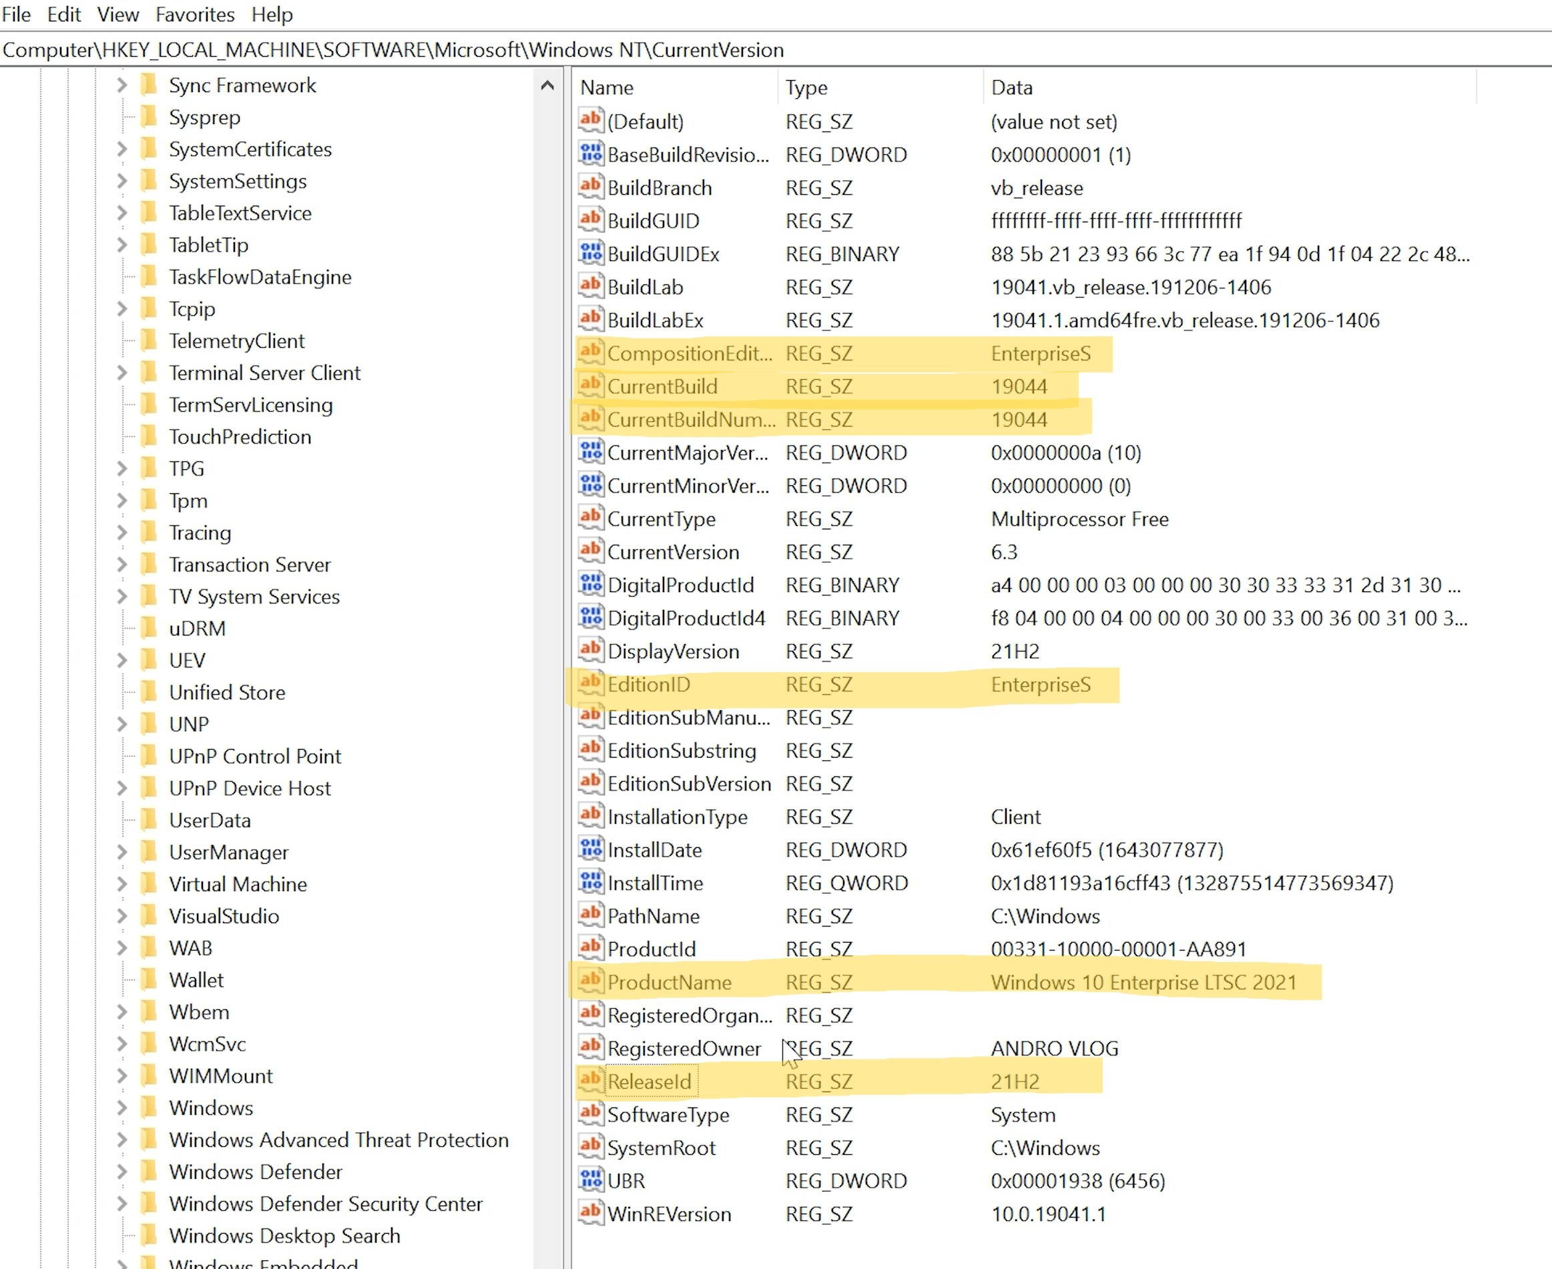1552x1269 pixels.
Task: Click the DigitalProductId4 binary value icon
Action: pos(590,617)
